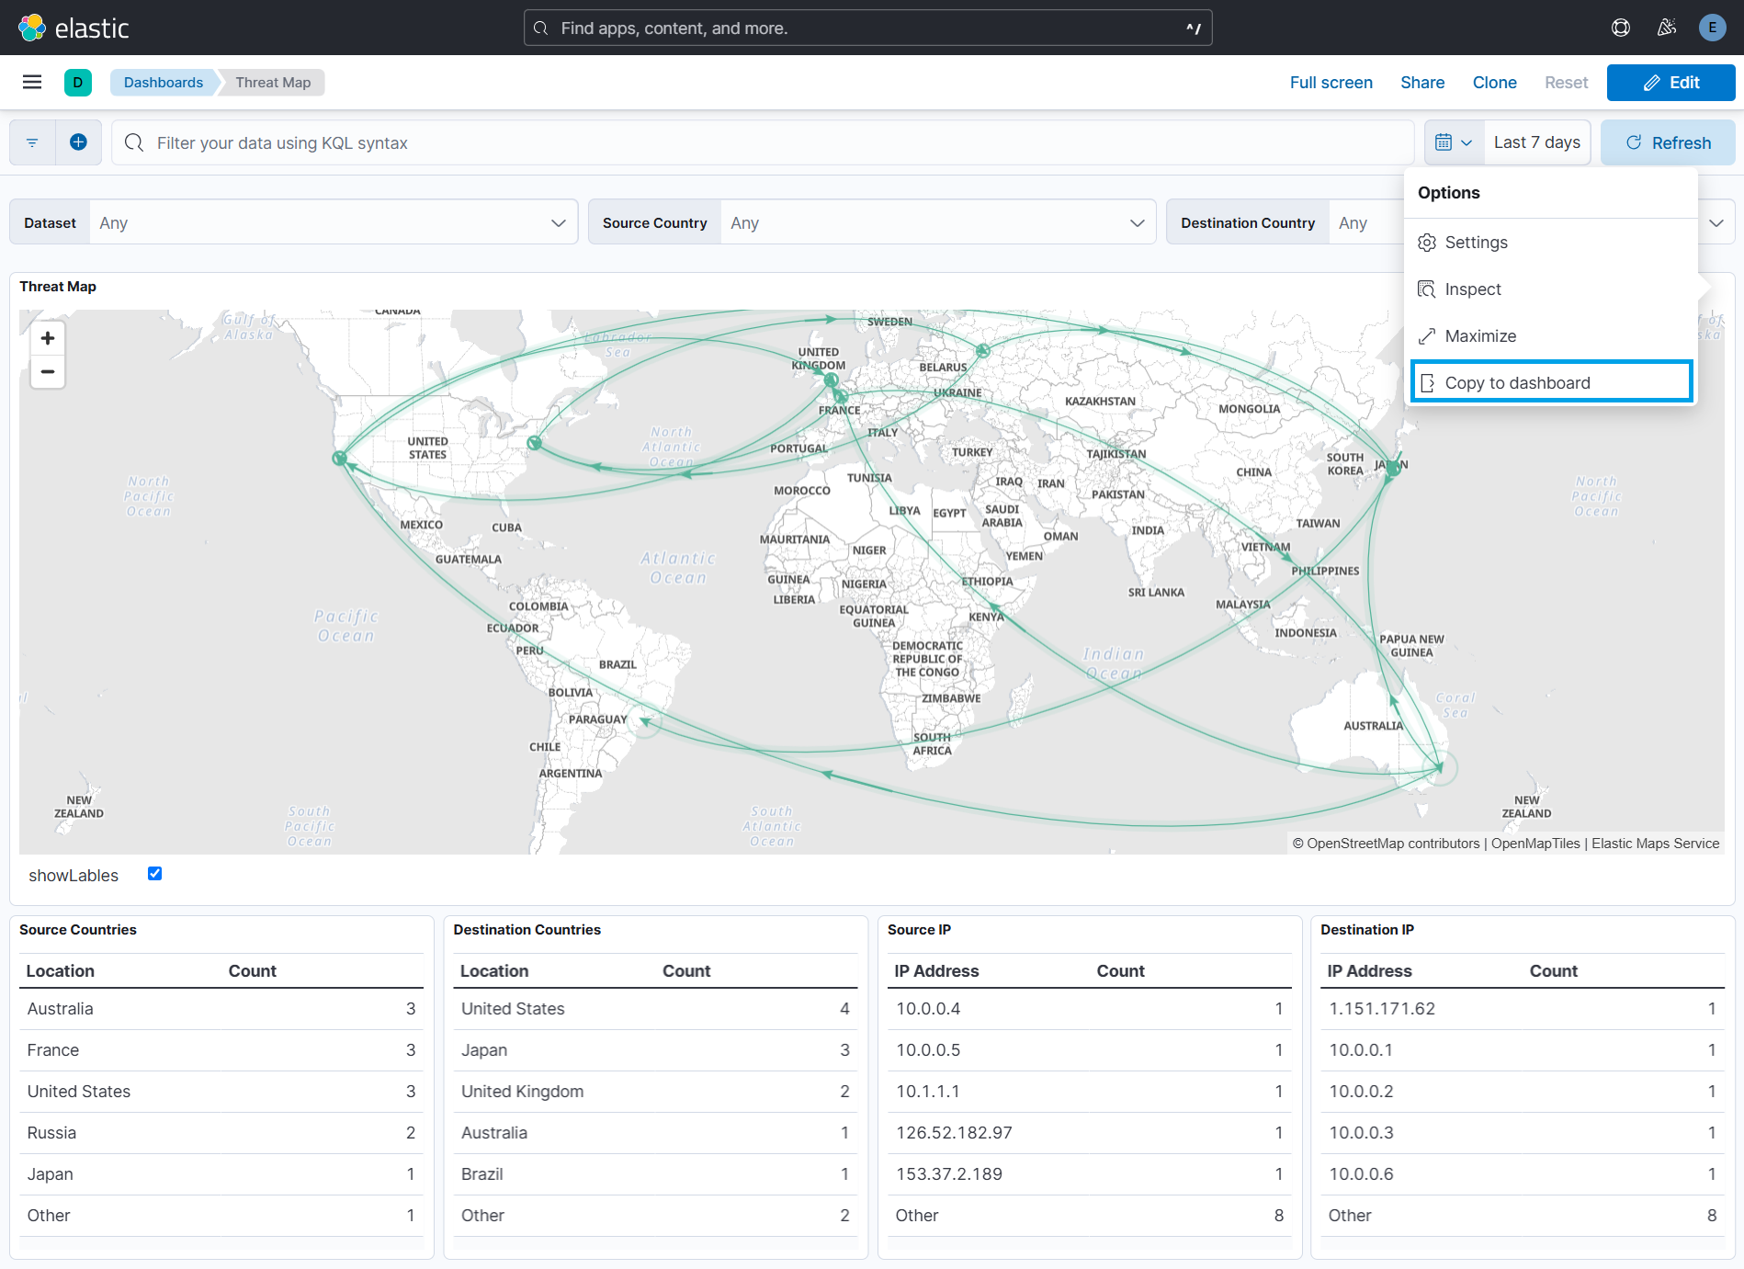
Task: Click the Refresh button
Action: coord(1668,142)
